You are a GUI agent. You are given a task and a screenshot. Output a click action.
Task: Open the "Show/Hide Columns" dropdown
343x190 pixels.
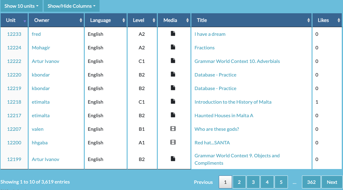click(x=71, y=6)
